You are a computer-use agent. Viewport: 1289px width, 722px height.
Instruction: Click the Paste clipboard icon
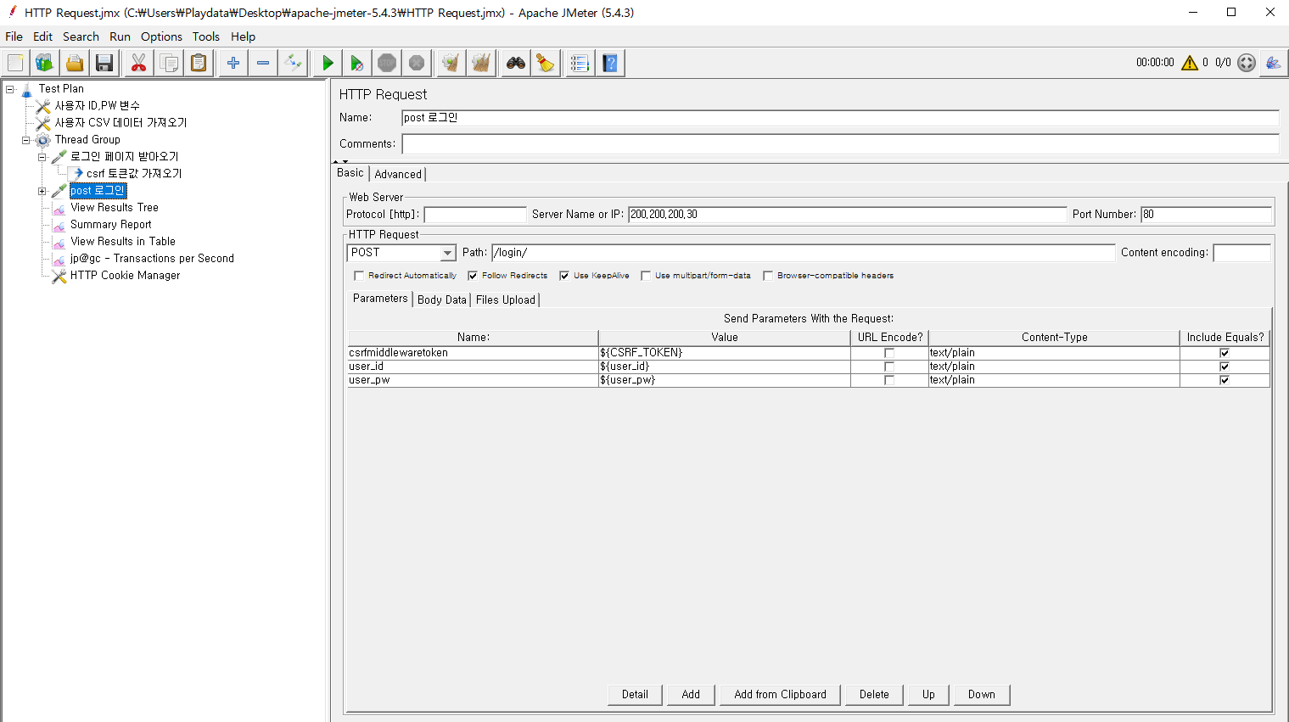(x=199, y=63)
